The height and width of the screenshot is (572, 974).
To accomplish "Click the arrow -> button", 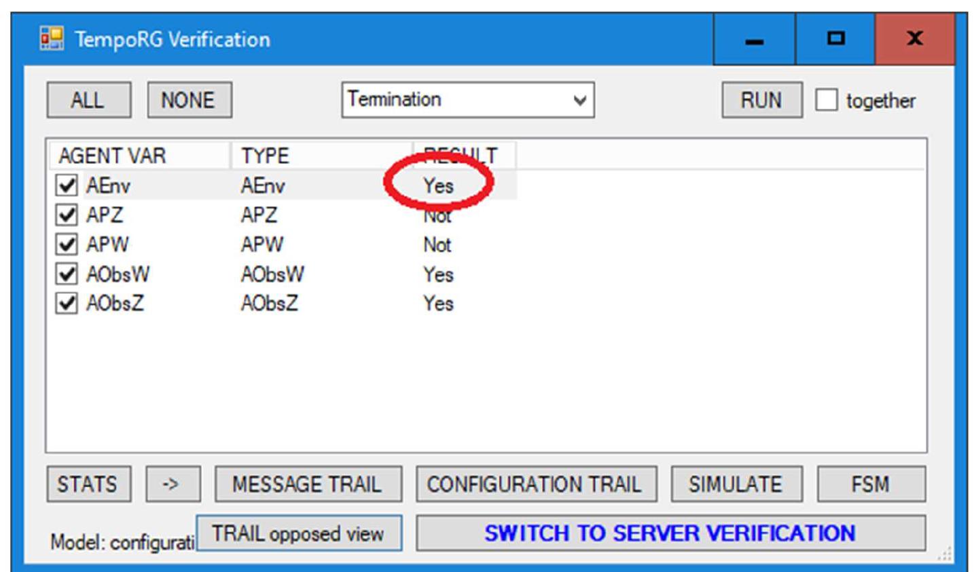I will click(x=173, y=484).
